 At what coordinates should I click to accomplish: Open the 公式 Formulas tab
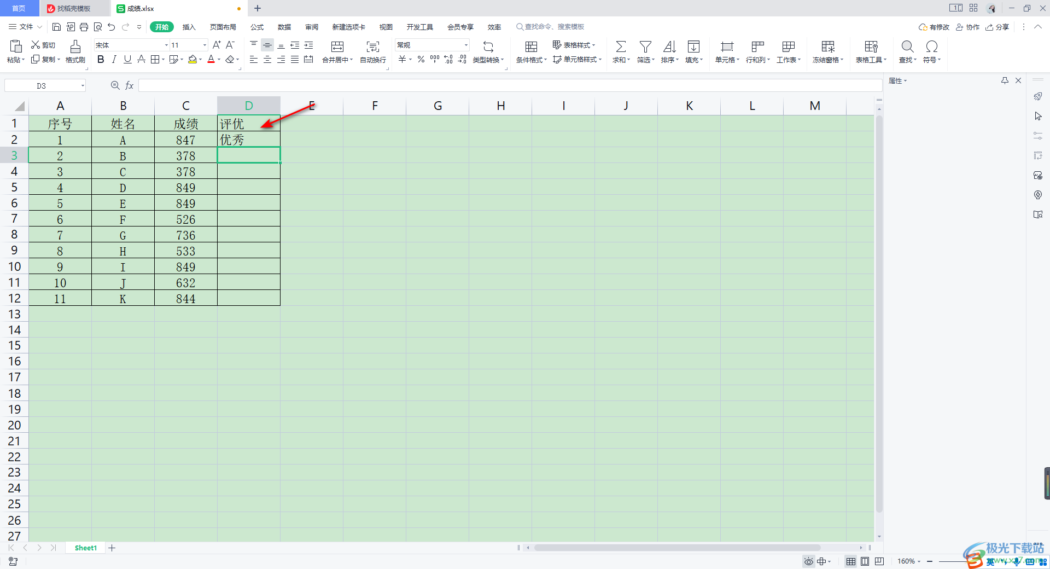tap(257, 27)
